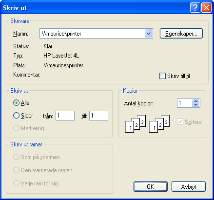Click the Antal kopior number field
Screen dimensions: 214x200
click(x=185, y=103)
